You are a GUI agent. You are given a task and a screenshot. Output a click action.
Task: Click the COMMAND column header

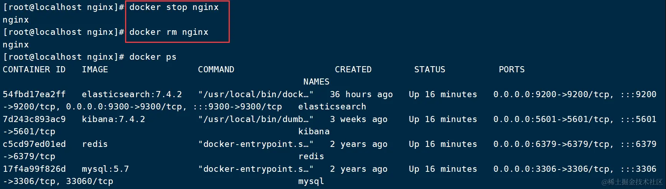click(x=216, y=70)
